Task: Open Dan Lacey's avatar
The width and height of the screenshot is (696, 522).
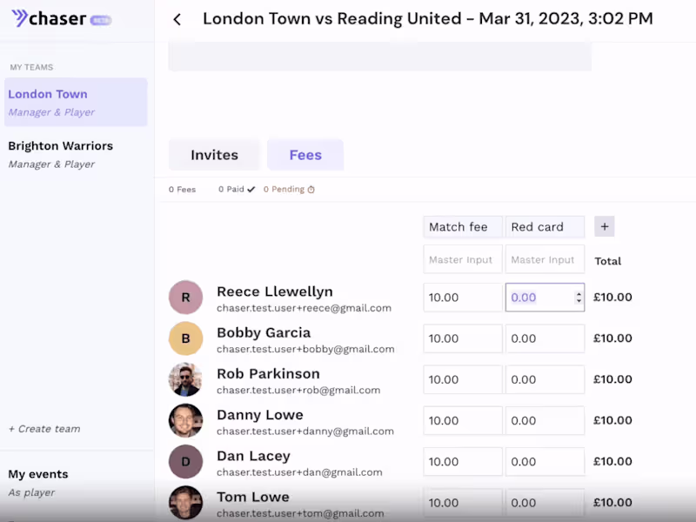Action: [185, 462]
